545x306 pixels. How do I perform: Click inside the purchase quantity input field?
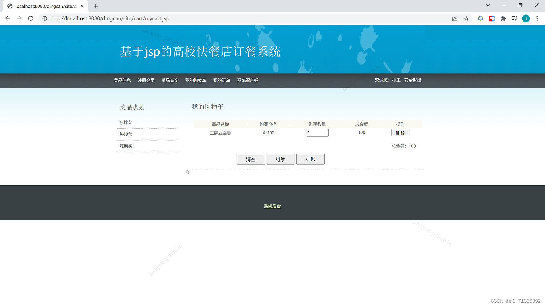[317, 132]
